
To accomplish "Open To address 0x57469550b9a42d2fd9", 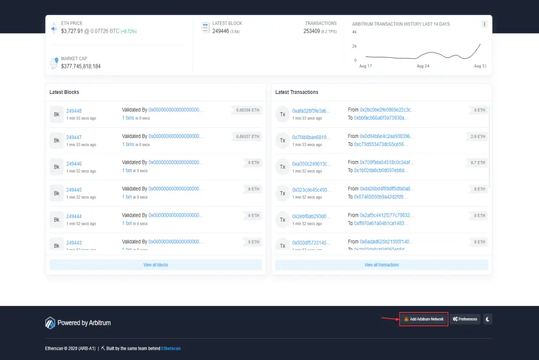I will [381, 197].
